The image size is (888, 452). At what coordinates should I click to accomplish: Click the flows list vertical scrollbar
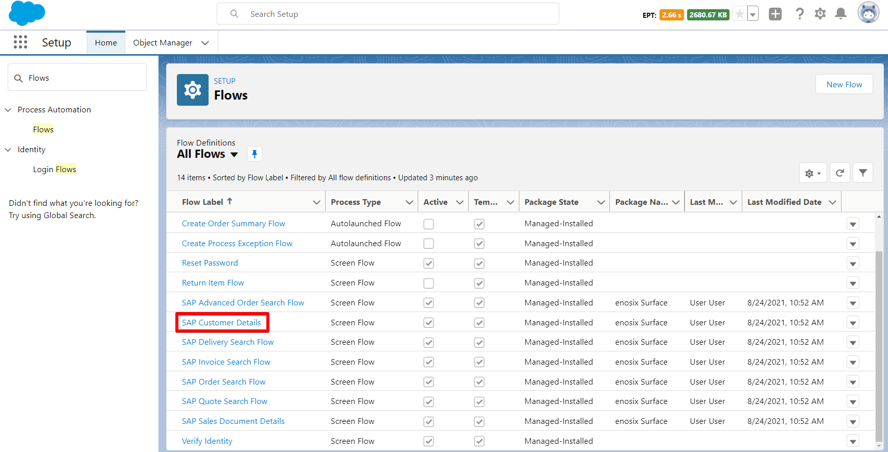coord(879,346)
